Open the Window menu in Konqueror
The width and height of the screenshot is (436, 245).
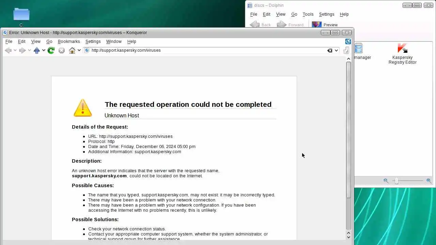tap(114, 42)
